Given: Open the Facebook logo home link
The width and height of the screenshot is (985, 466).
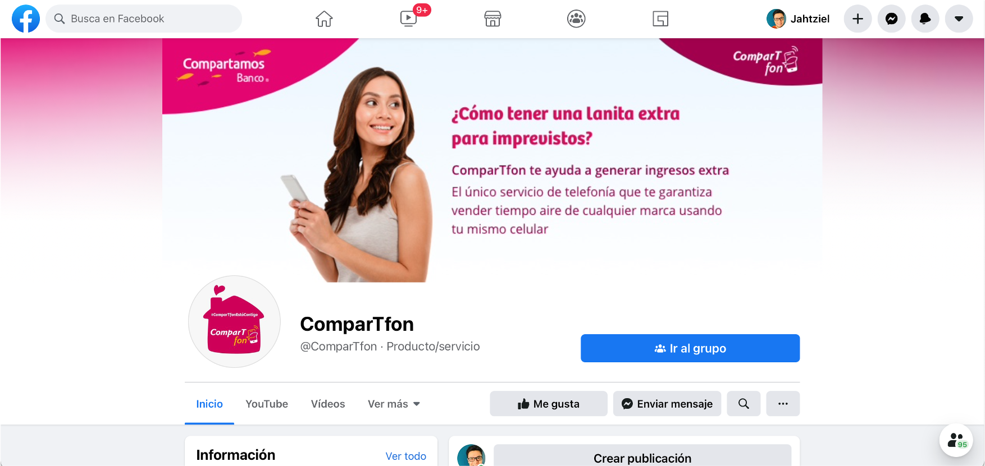Looking at the screenshot, I should pos(26,19).
